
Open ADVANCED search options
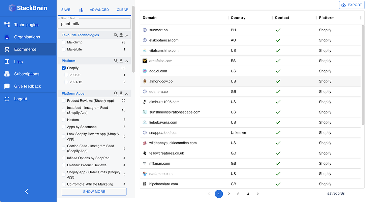point(99,10)
